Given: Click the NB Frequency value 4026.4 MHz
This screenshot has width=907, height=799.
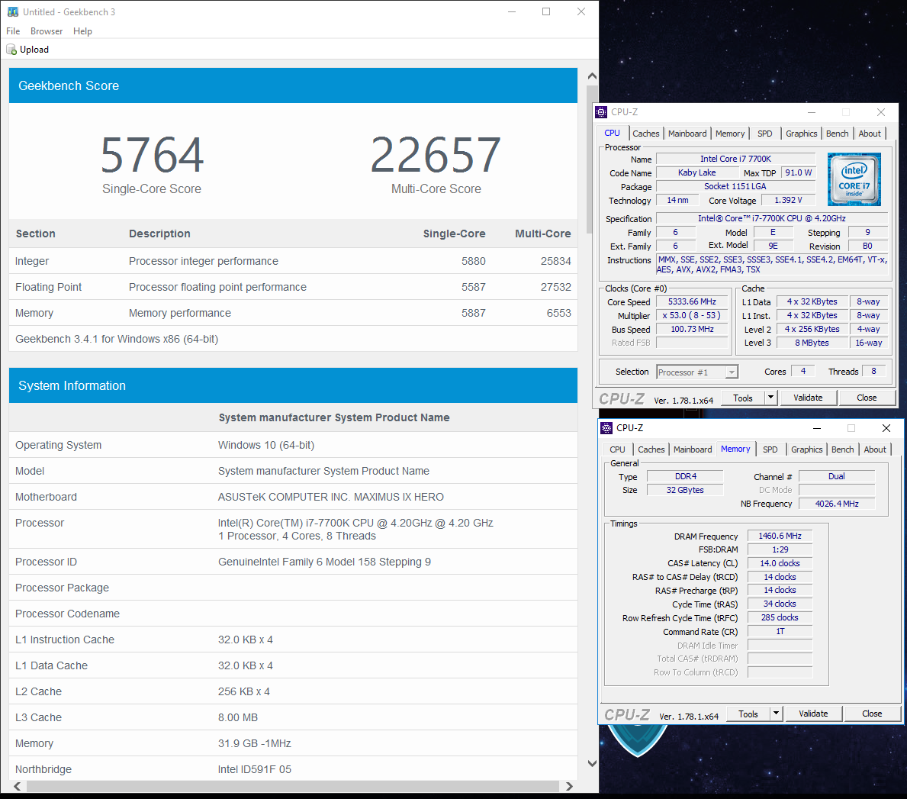Looking at the screenshot, I should [x=837, y=504].
